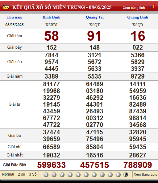
Task: Click special prize number 599633
Action: 52,165
